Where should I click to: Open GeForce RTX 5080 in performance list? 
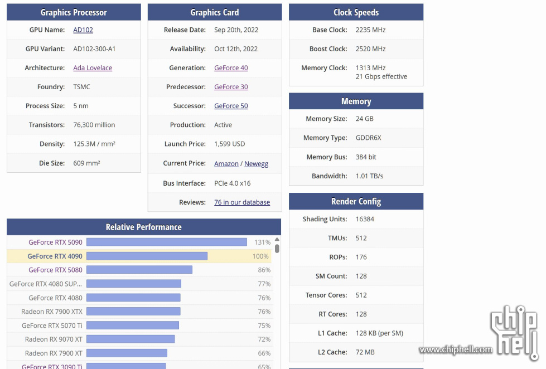55,270
